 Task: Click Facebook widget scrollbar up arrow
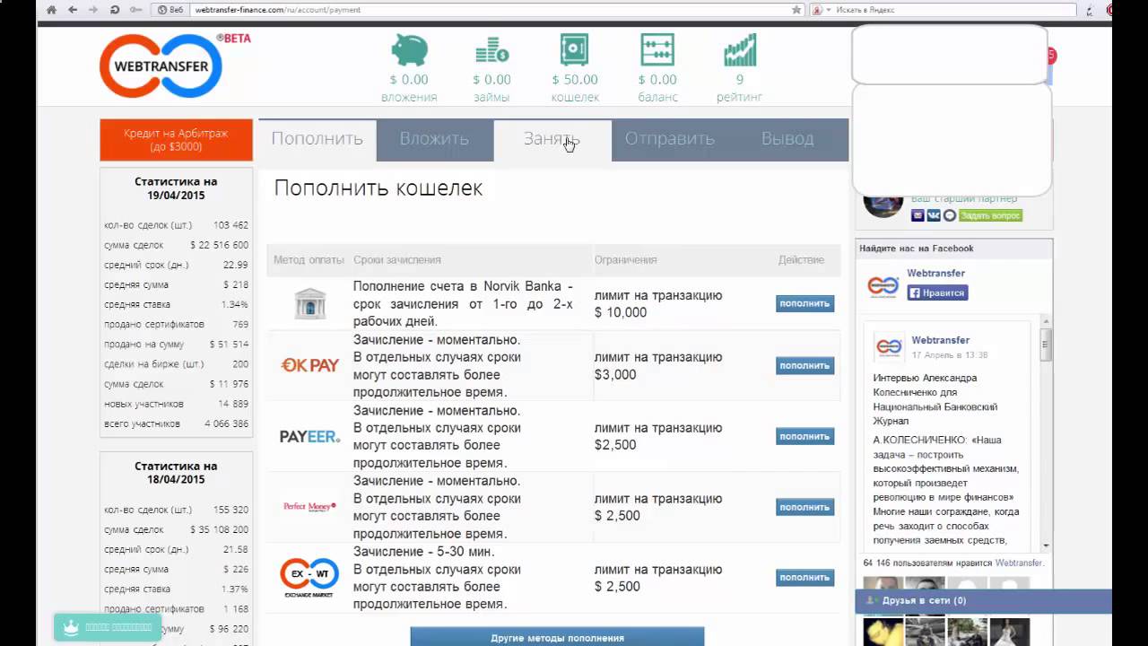(1047, 320)
